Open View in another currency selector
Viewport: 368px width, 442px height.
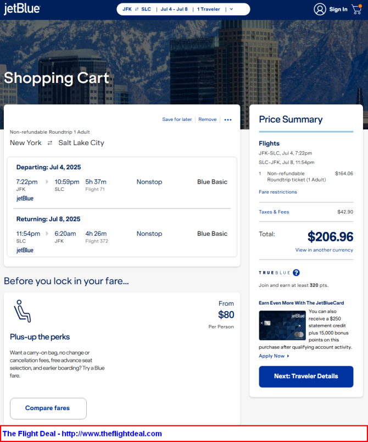[324, 250]
